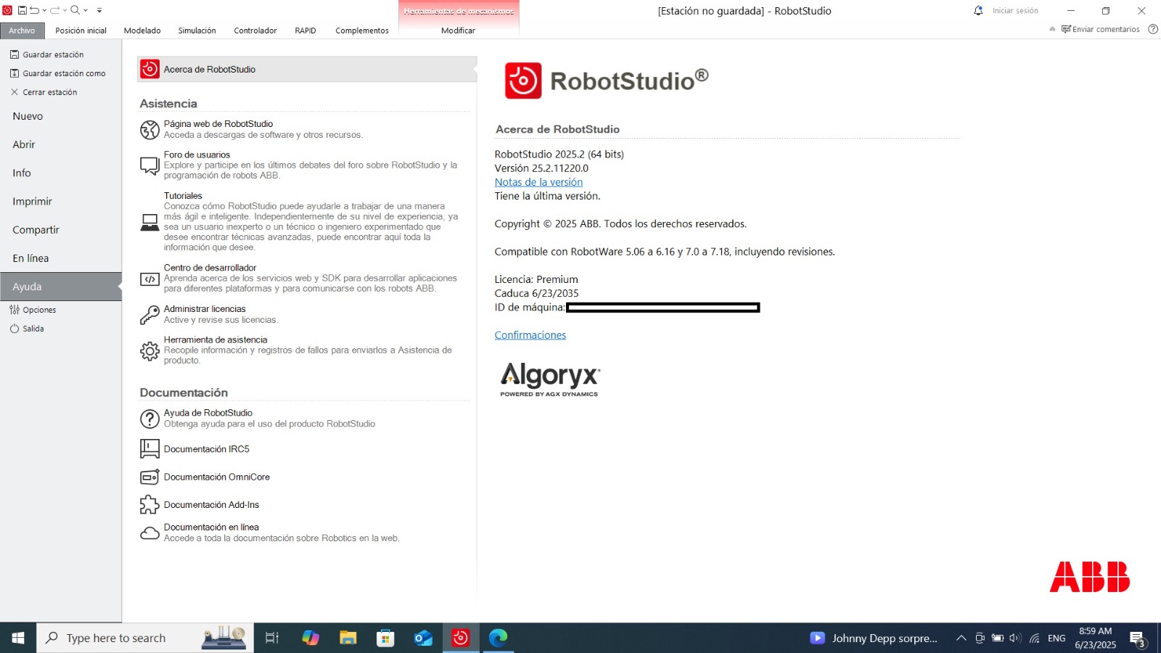Click RobotStudio taskbar icon
The width and height of the screenshot is (1161, 653).
click(460, 638)
